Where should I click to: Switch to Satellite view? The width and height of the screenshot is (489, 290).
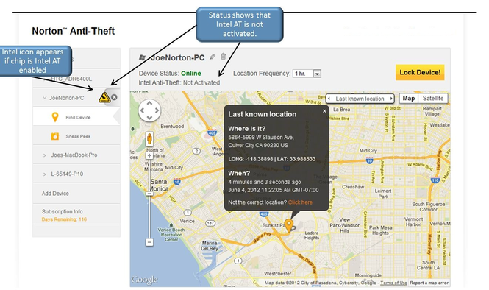pyautogui.click(x=433, y=99)
